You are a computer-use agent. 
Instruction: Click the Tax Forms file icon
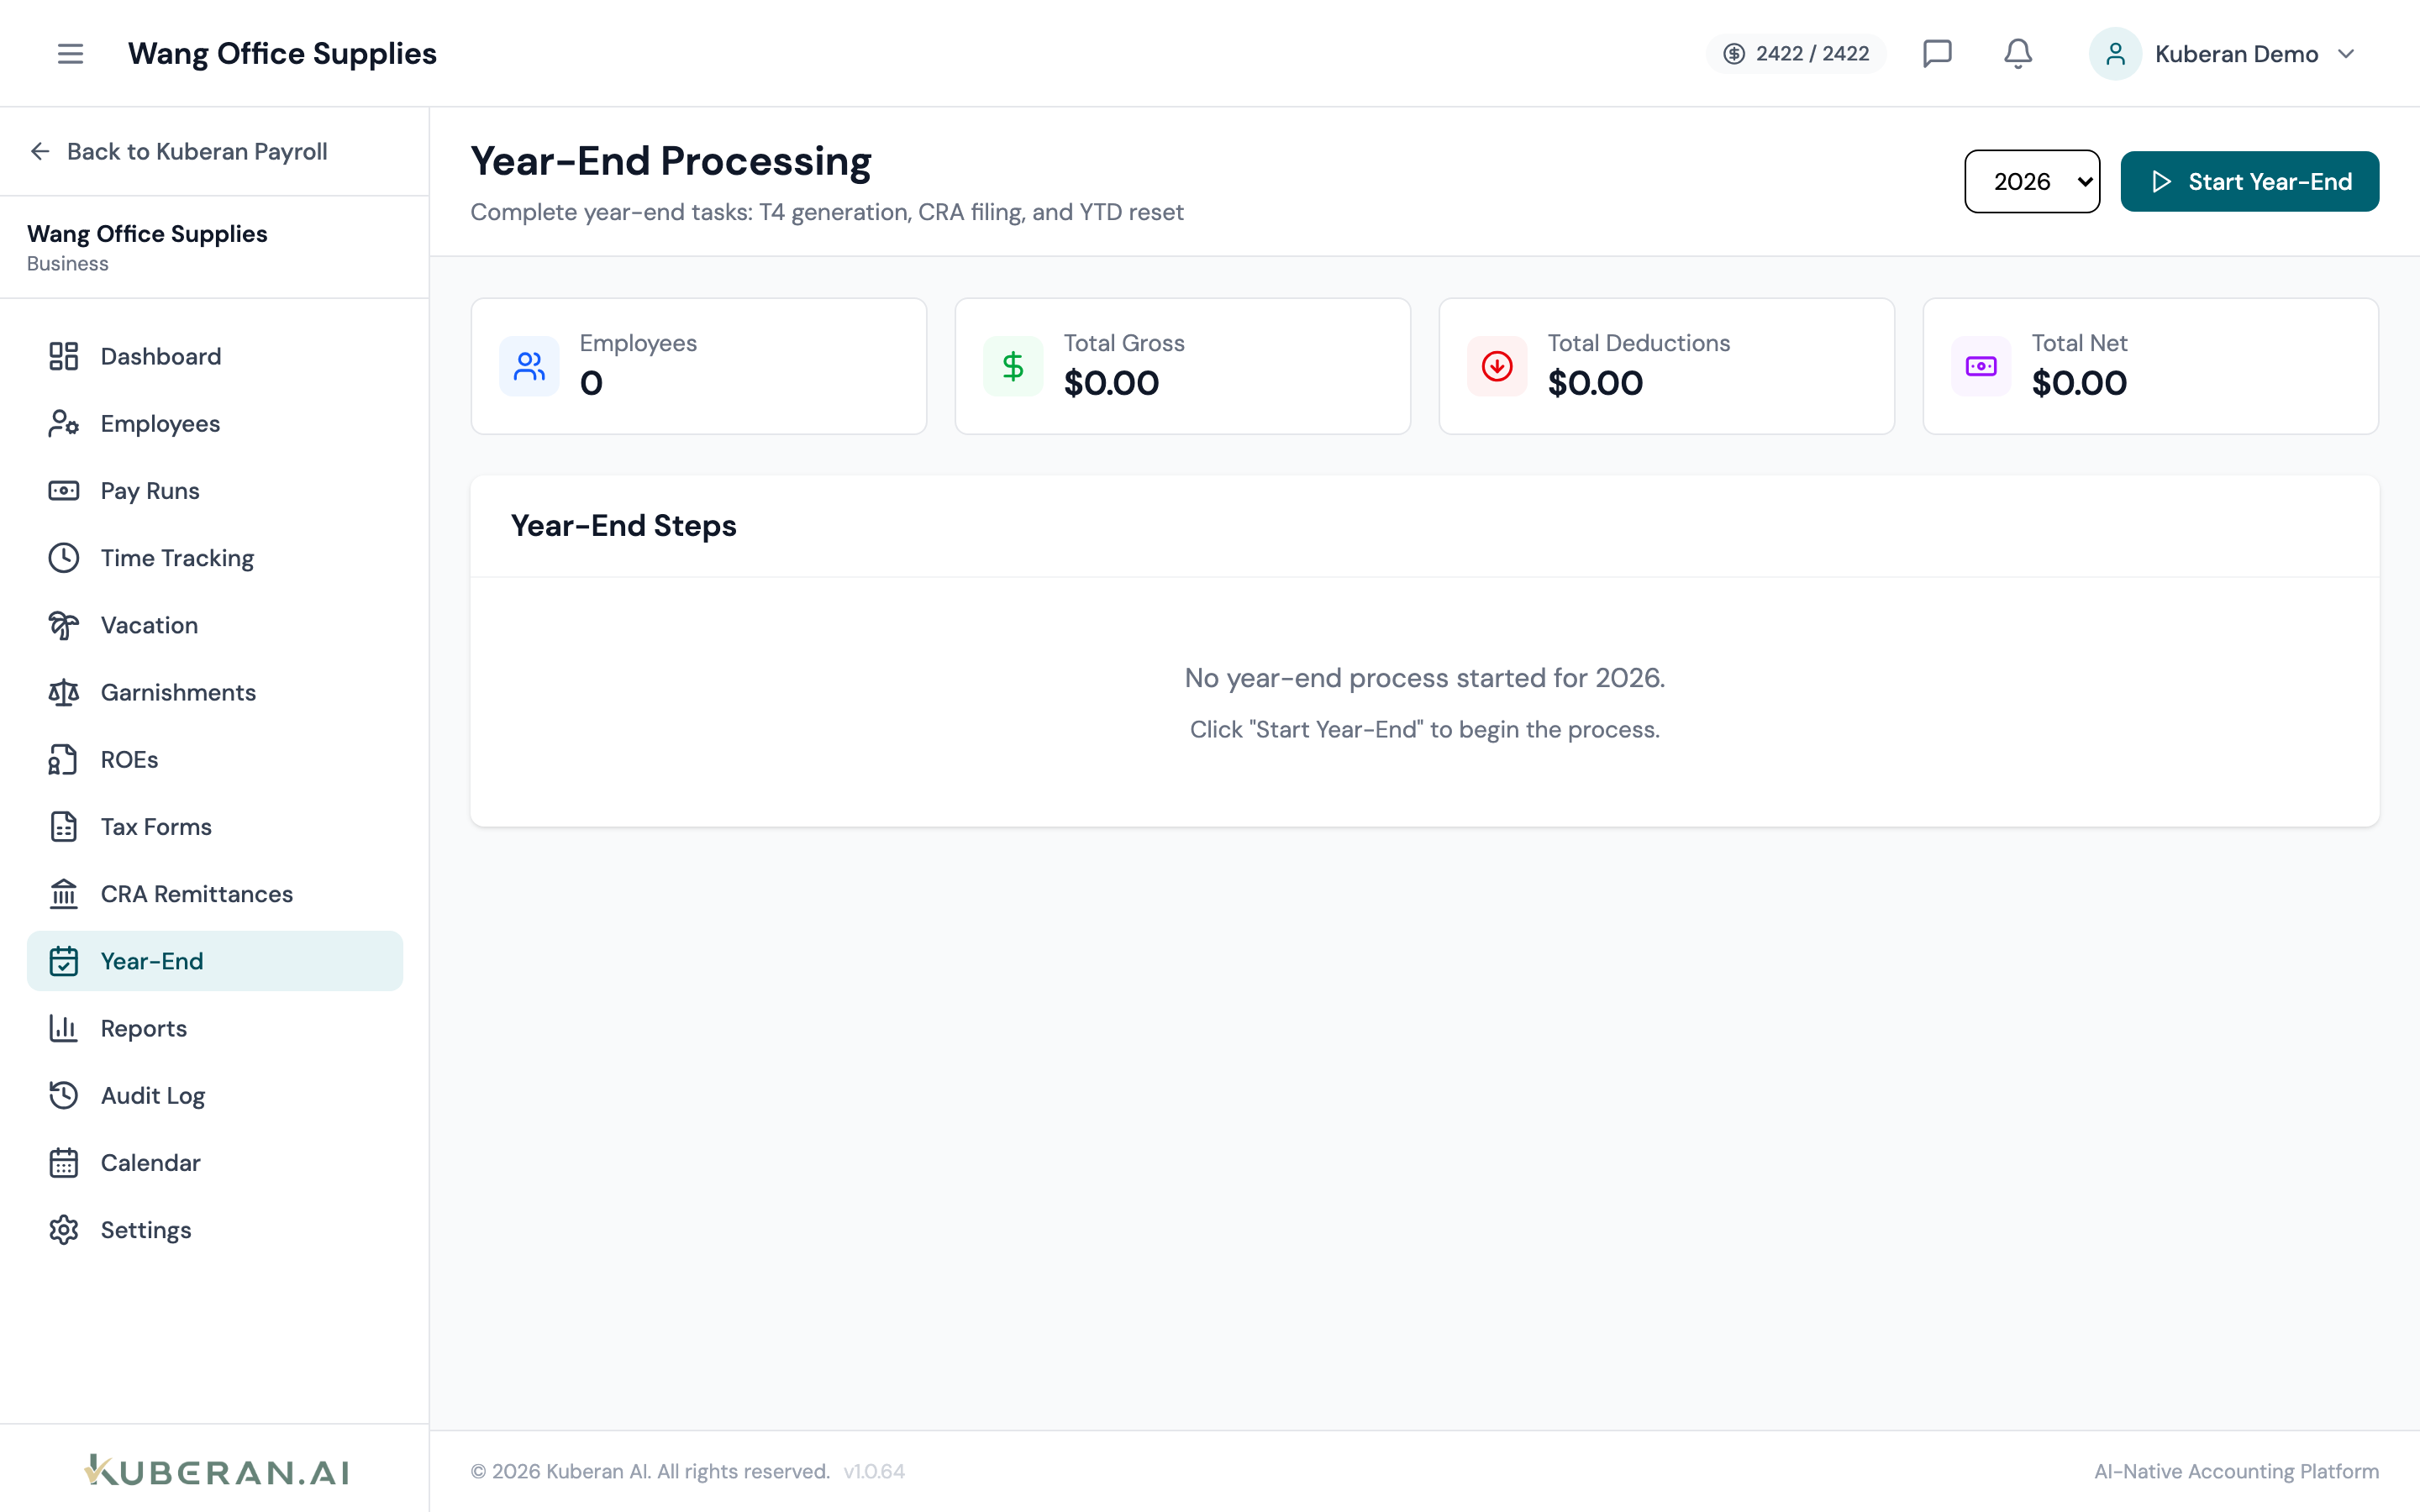tap(64, 827)
